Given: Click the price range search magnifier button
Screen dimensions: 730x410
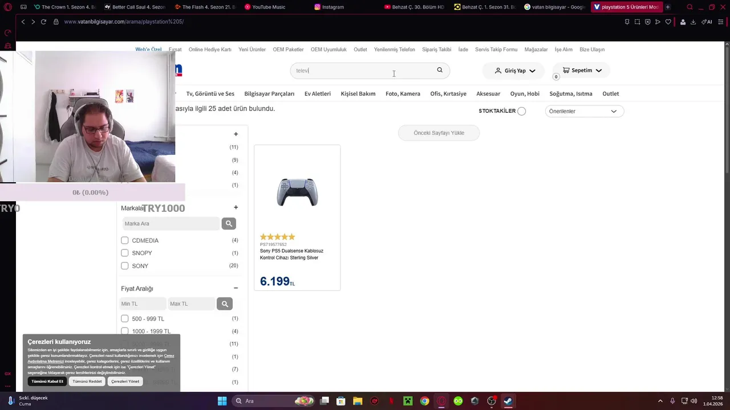Looking at the screenshot, I should pos(225,304).
